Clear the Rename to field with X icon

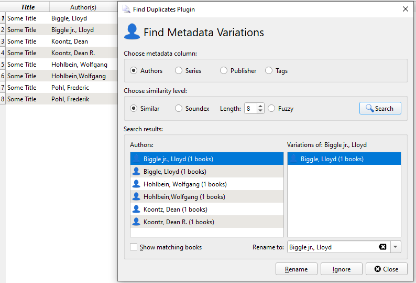(382, 247)
